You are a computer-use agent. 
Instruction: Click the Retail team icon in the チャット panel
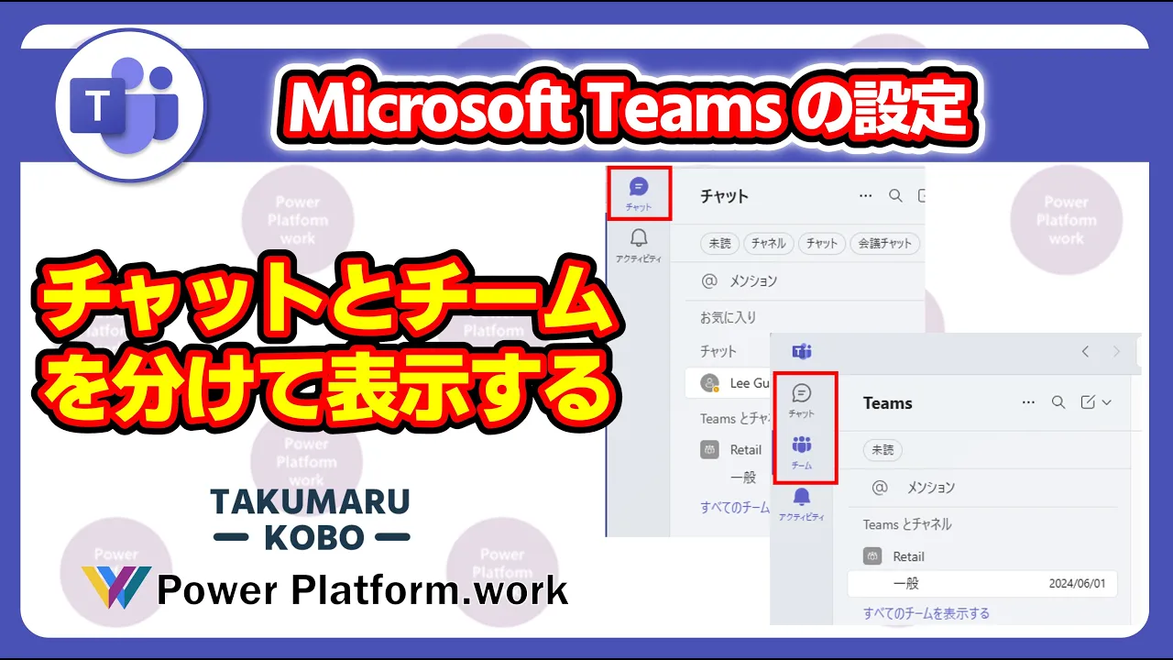click(x=709, y=449)
